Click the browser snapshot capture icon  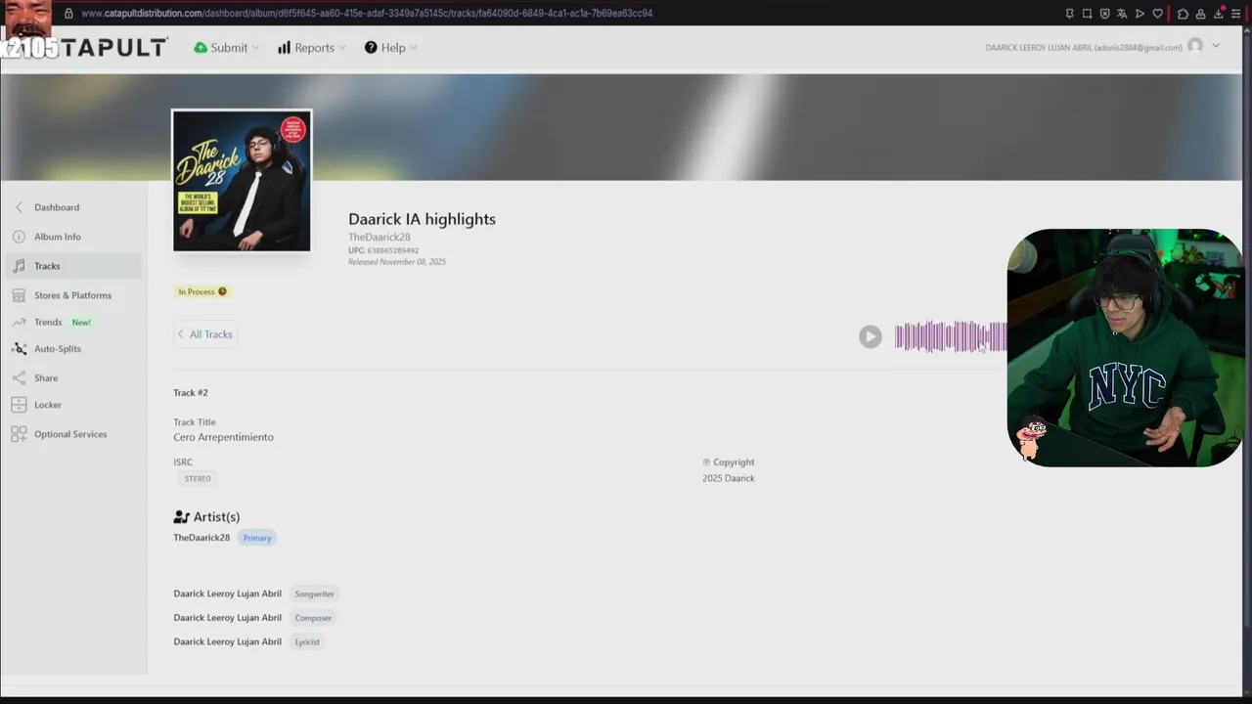click(x=1087, y=14)
